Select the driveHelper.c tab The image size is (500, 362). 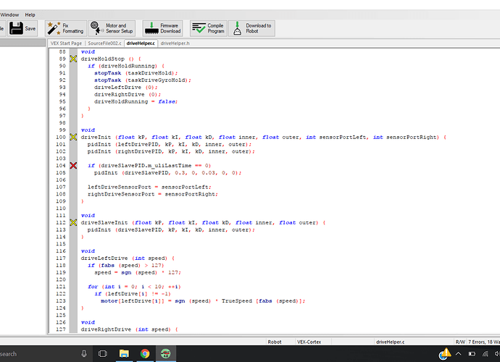(x=141, y=43)
